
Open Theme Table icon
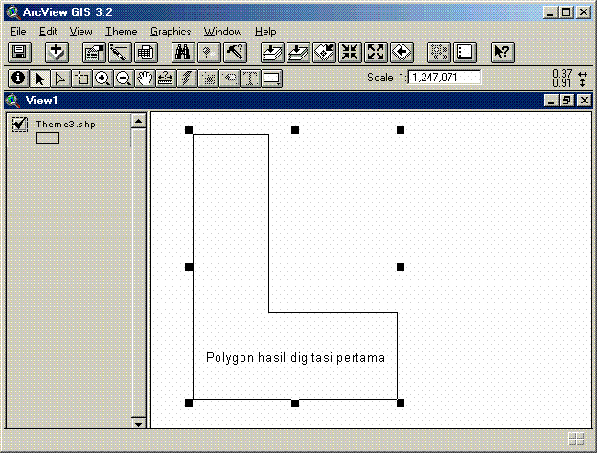[x=146, y=53]
